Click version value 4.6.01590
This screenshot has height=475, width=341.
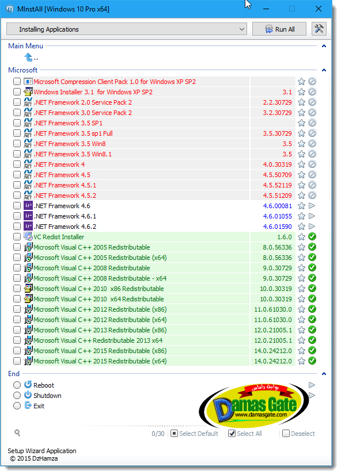pyautogui.click(x=277, y=227)
